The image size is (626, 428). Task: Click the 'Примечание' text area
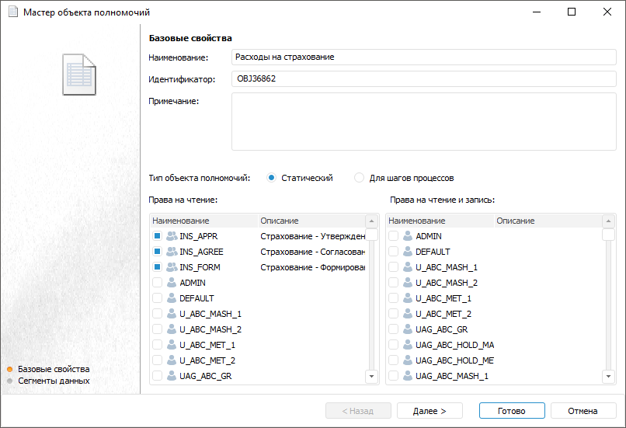pos(423,121)
